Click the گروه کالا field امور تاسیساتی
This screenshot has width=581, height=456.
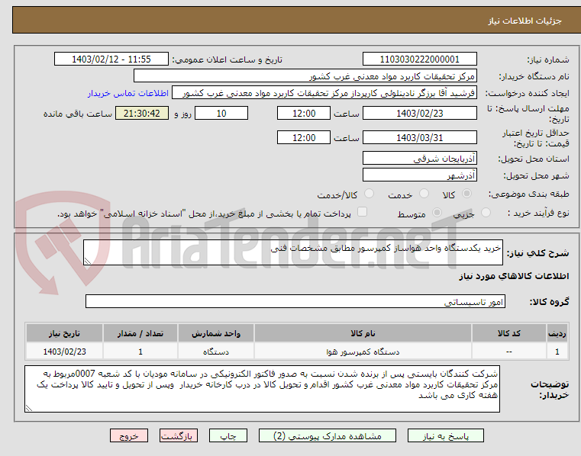click(295, 302)
